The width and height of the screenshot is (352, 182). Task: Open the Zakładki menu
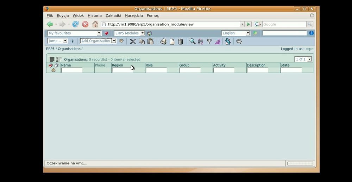(113, 15)
